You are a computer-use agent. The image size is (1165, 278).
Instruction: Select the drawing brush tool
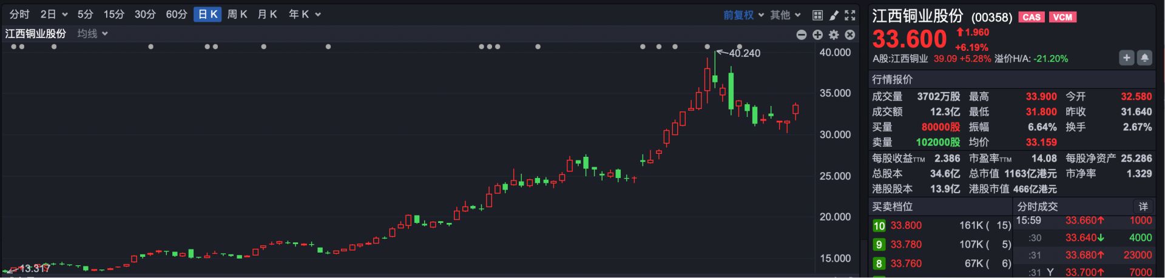tap(834, 15)
